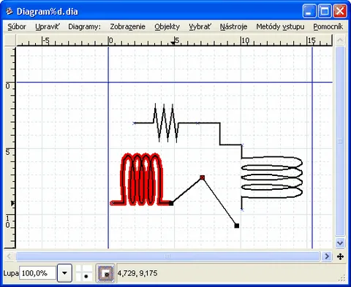Toggle snap-to-grid button in status bar
This screenshot has height=287, width=351.
[84, 273]
